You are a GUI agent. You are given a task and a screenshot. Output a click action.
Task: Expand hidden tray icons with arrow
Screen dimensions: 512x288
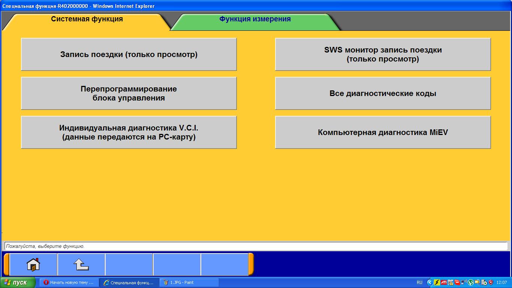pos(430,282)
